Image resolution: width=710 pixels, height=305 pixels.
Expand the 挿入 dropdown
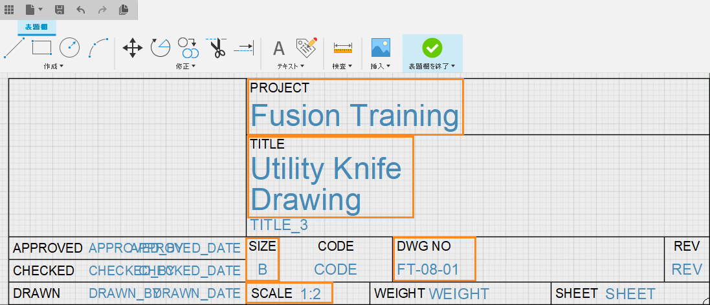click(381, 67)
